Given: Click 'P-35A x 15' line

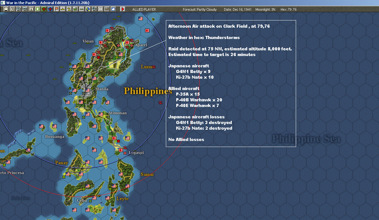Looking at the screenshot, I should coord(188,94).
